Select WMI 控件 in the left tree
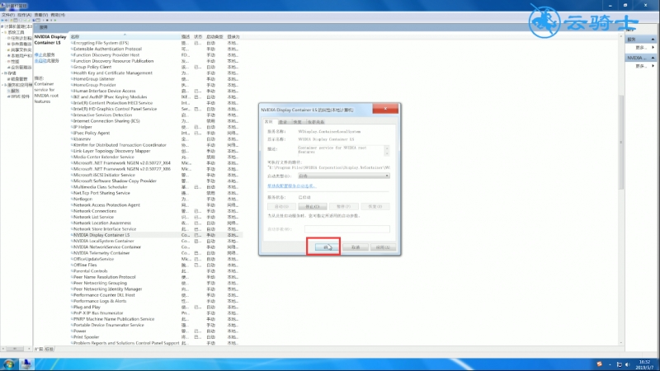The height and width of the screenshot is (371, 660). (x=20, y=96)
